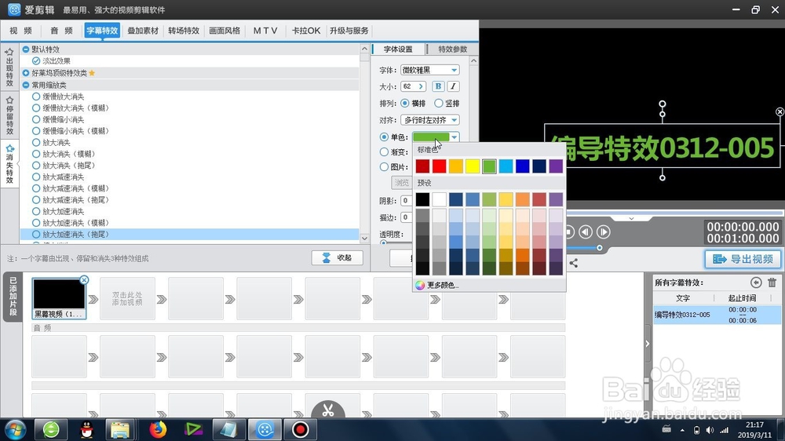The image size is (785, 441).
Task: Click the 爱剪辑 taskbar icon
Action: (x=265, y=429)
